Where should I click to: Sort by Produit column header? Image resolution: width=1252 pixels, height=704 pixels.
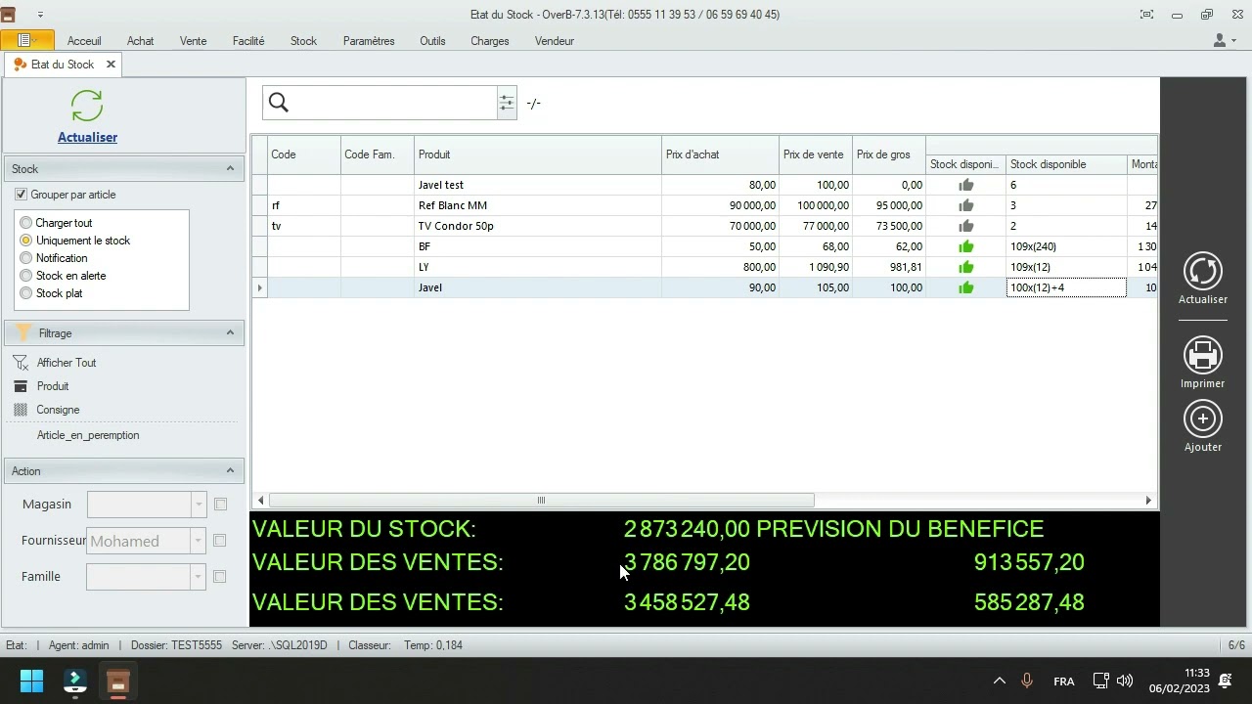[538, 154]
